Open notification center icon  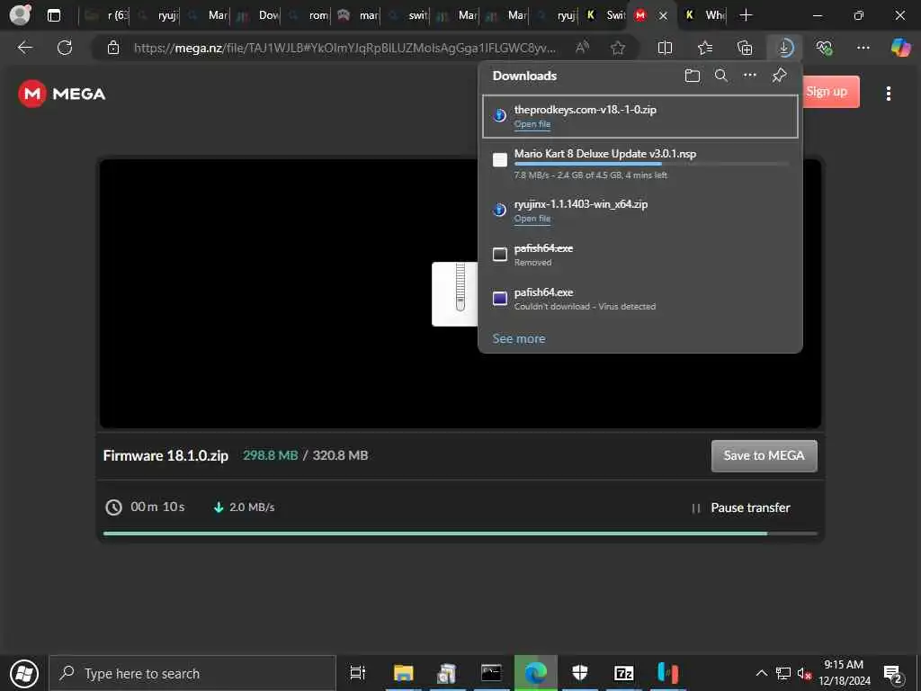(892, 673)
